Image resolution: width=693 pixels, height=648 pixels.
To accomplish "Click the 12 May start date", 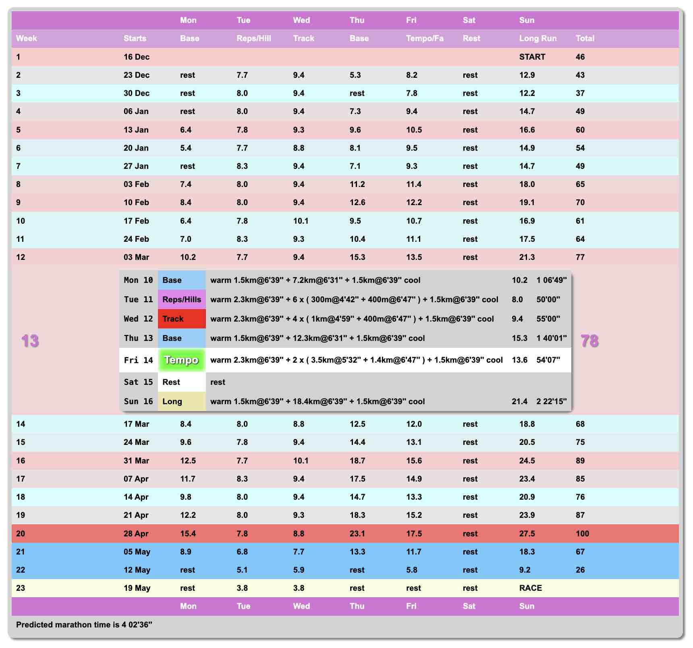I will pyautogui.click(x=137, y=570).
